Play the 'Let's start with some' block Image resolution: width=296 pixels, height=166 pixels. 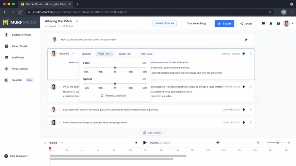coord(244,110)
